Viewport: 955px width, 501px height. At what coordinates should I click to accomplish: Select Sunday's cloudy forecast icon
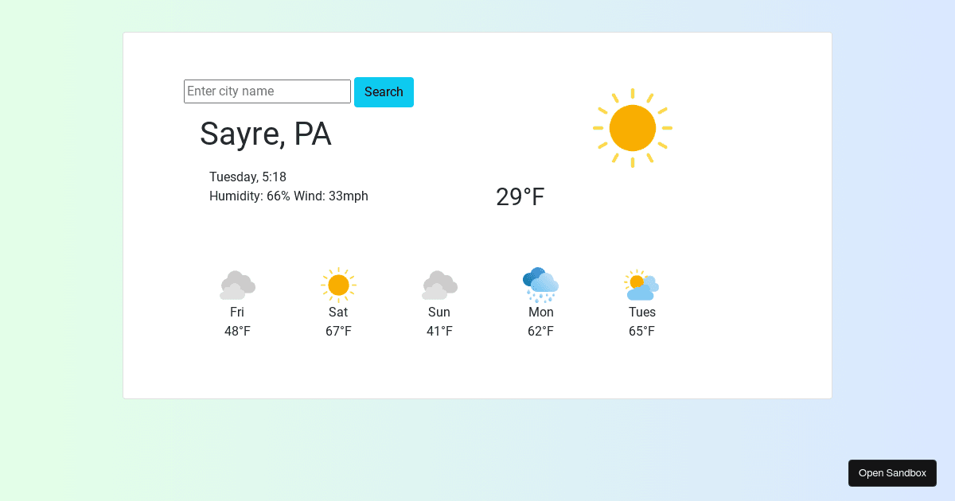point(439,285)
